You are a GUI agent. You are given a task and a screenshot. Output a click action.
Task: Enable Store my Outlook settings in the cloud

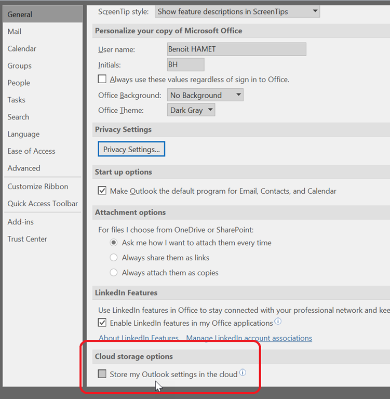click(x=102, y=374)
